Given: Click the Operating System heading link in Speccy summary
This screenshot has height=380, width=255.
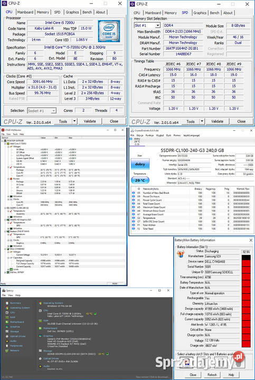Looking at the screenshot, I should coord(53,303).
